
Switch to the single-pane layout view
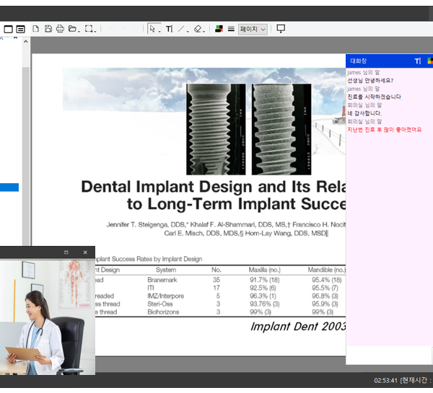click(x=8, y=29)
